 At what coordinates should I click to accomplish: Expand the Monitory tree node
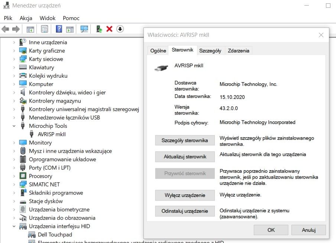[x=14, y=143]
